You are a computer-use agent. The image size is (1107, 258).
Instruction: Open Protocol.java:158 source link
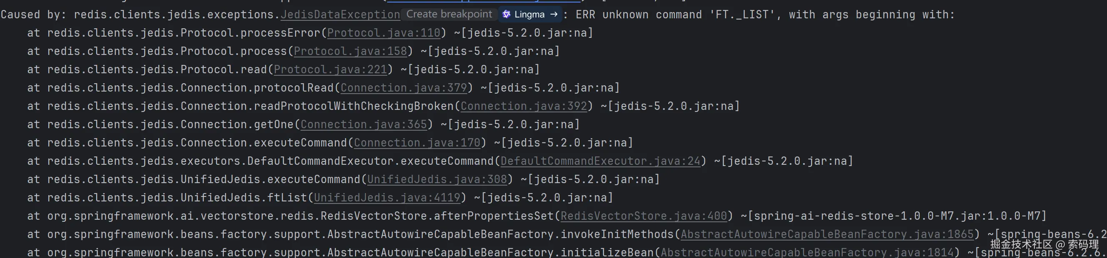pos(350,52)
